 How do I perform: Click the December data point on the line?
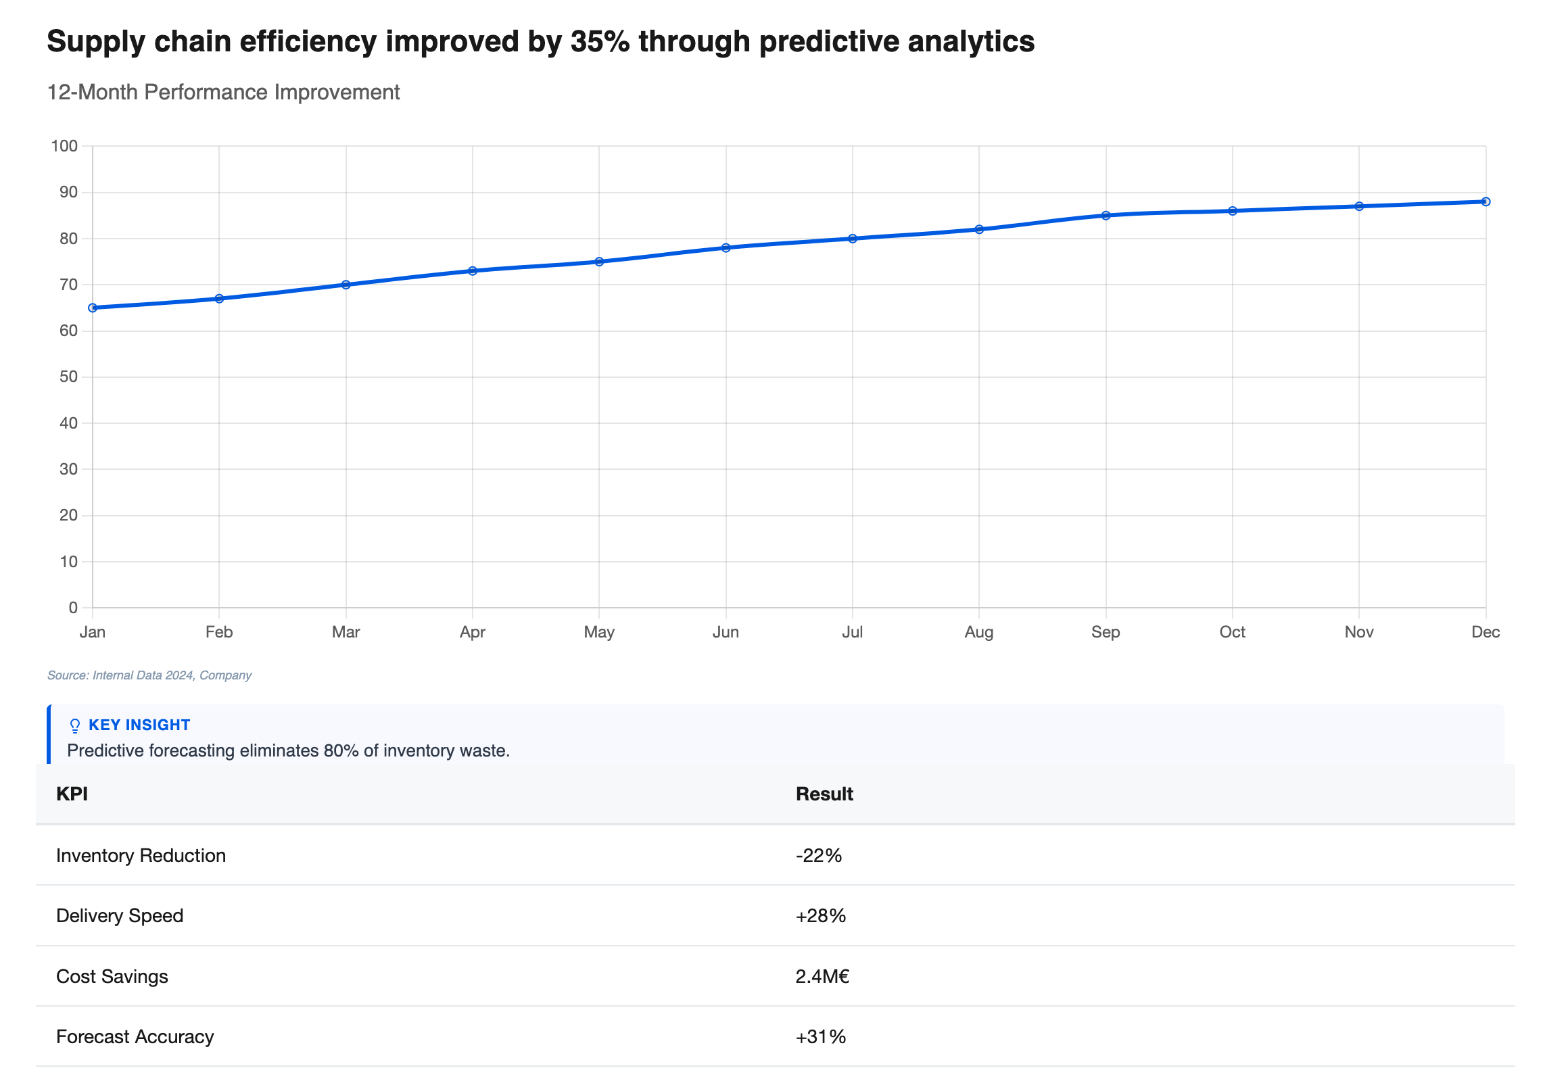click(x=1485, y=201)
